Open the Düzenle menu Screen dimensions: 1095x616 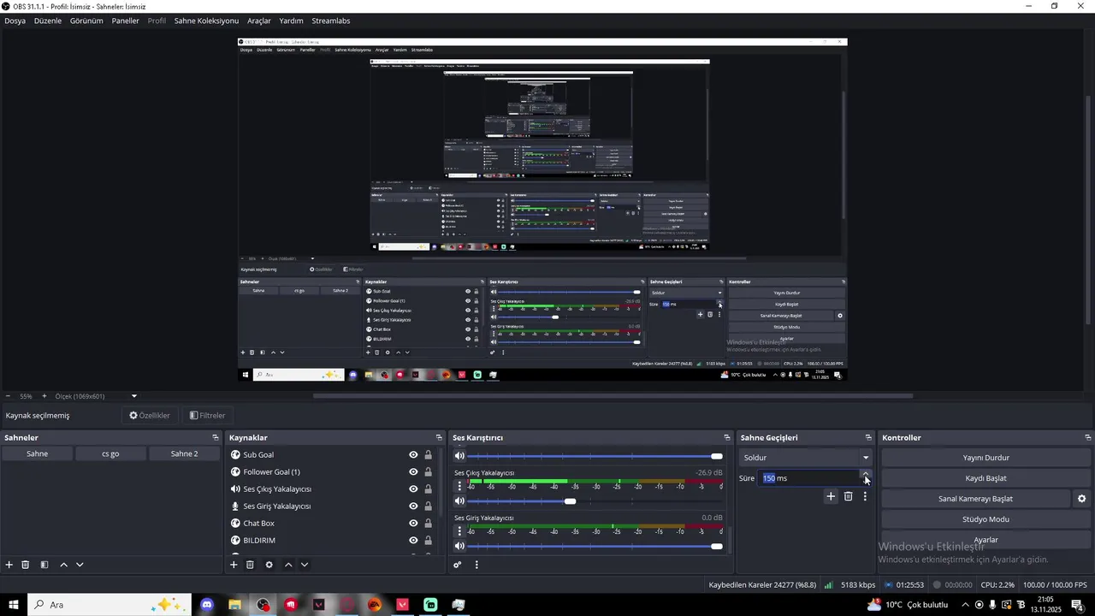click(48, 21)
